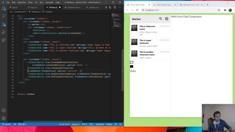Open the browser profile avatar

[x=230, y=10]
